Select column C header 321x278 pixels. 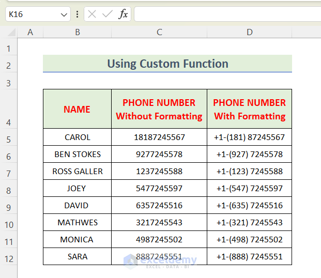click(x=159, y=32)
